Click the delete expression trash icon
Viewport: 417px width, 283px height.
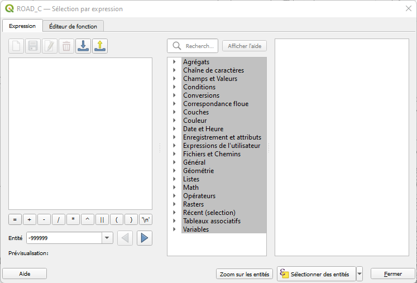[x=66, y=46]
